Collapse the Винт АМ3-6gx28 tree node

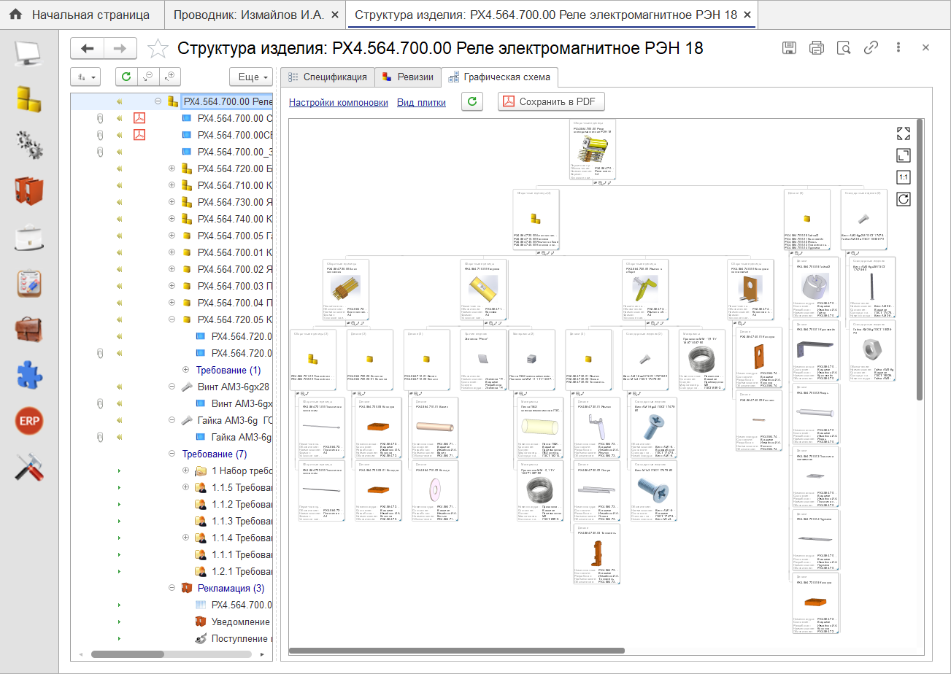tap(172, 387)
